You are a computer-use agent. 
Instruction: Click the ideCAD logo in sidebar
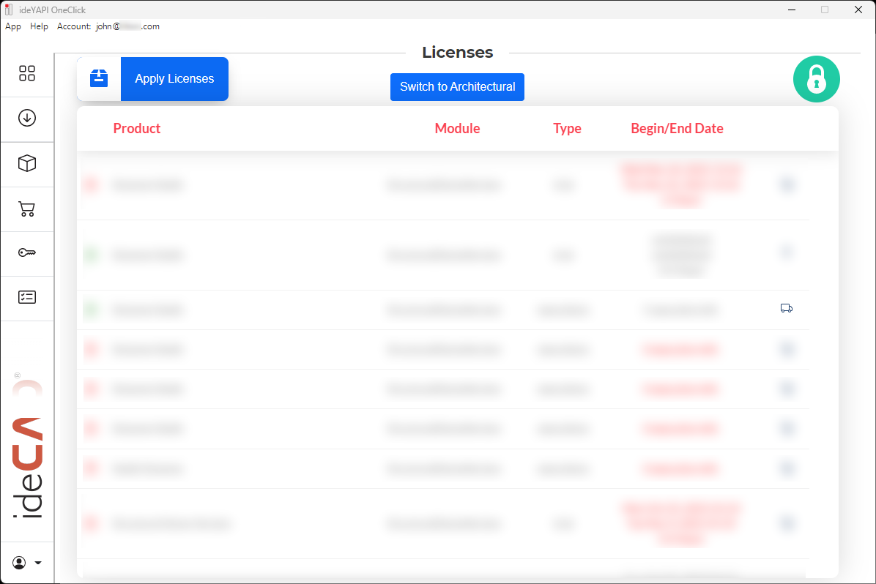[27, 446]
